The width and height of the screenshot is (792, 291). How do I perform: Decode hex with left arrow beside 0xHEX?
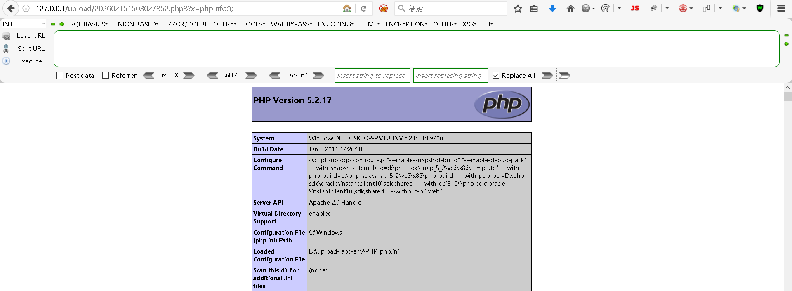click(148, 75)
